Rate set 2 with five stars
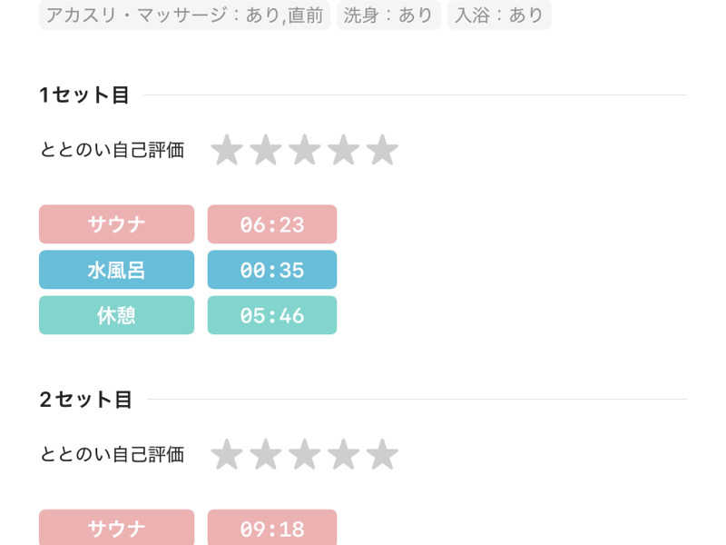This screenshot has width=726, height=545. [382, 454]
